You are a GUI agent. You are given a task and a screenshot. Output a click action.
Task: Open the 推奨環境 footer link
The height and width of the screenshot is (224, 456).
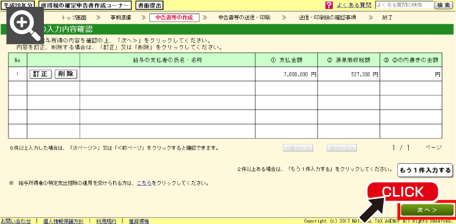139,221
